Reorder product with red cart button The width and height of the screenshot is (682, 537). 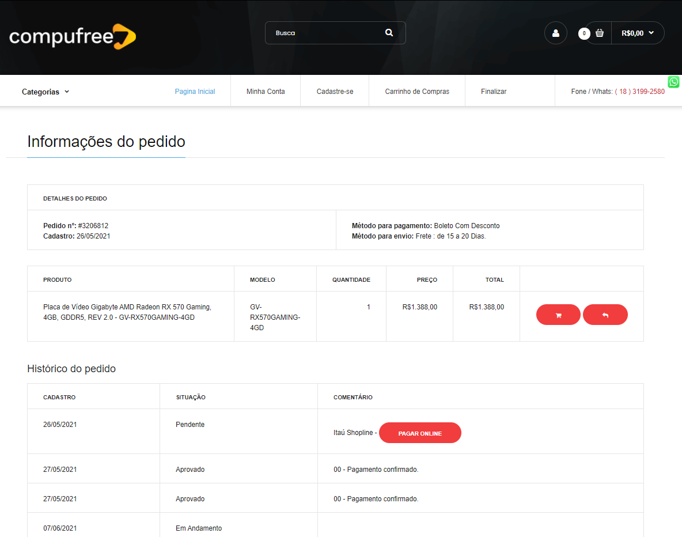[x=558, y=315]
